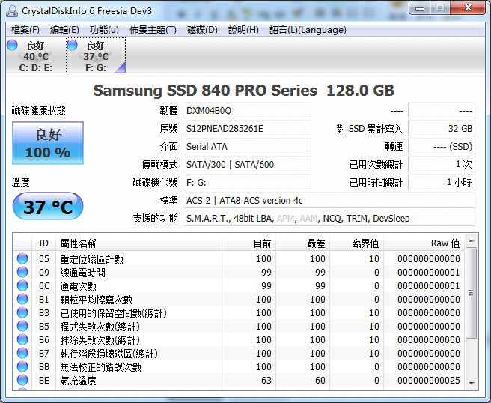
Task: Select the 37 °C F: G: disk tab
Action: click(x=96, y=55)
